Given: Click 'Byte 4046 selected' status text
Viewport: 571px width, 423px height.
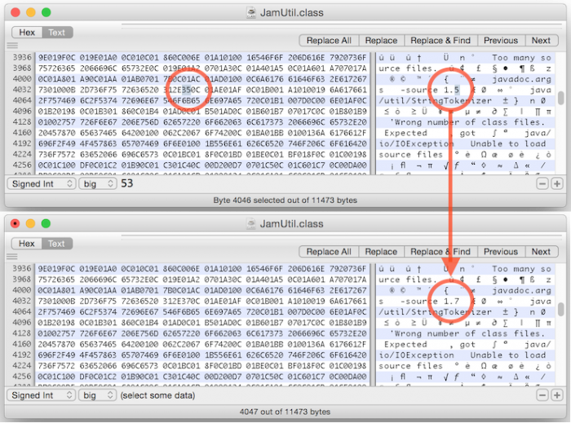Looking at the screenshot, I should pos(285,200).
